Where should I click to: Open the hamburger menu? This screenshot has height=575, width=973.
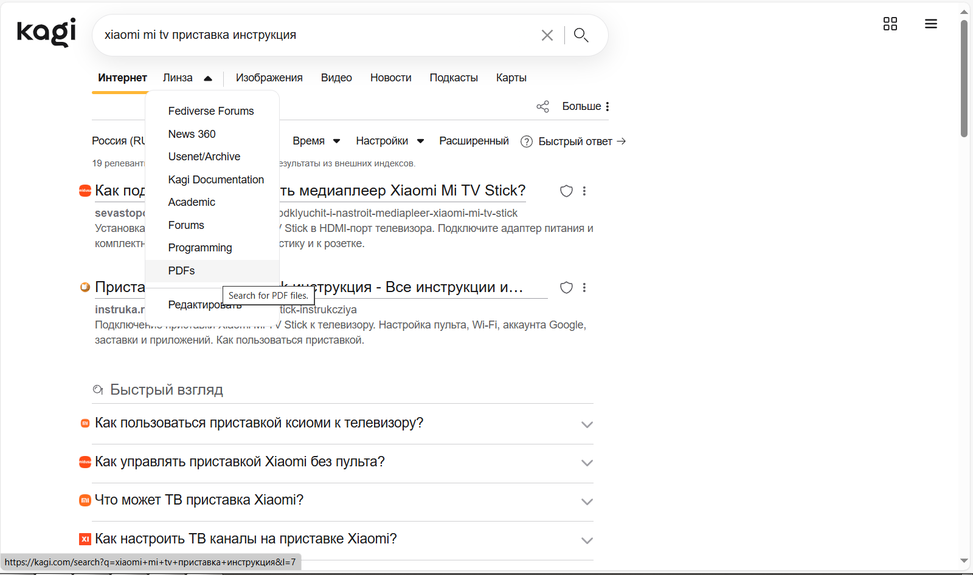930,24
